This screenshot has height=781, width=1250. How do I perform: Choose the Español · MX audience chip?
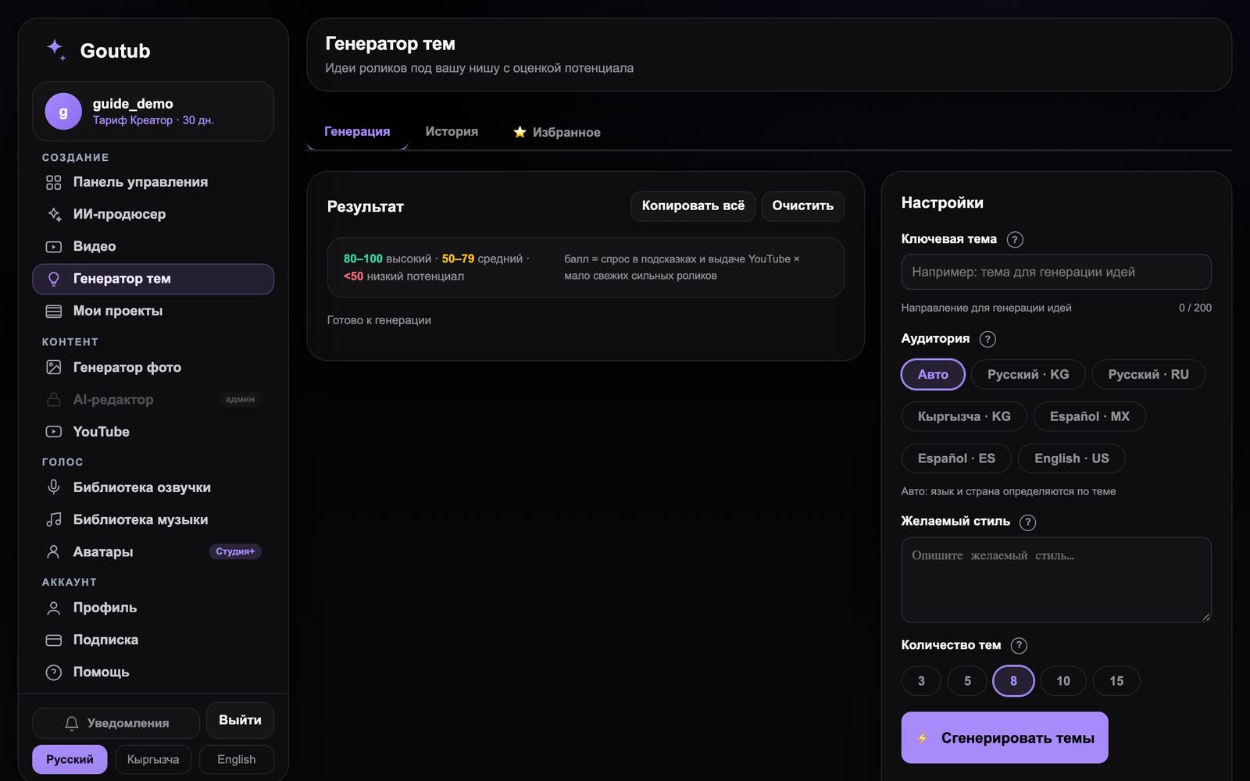1090,416
